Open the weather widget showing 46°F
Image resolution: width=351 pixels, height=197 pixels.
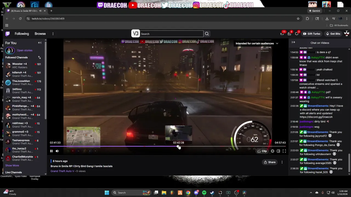coord(9,193)
